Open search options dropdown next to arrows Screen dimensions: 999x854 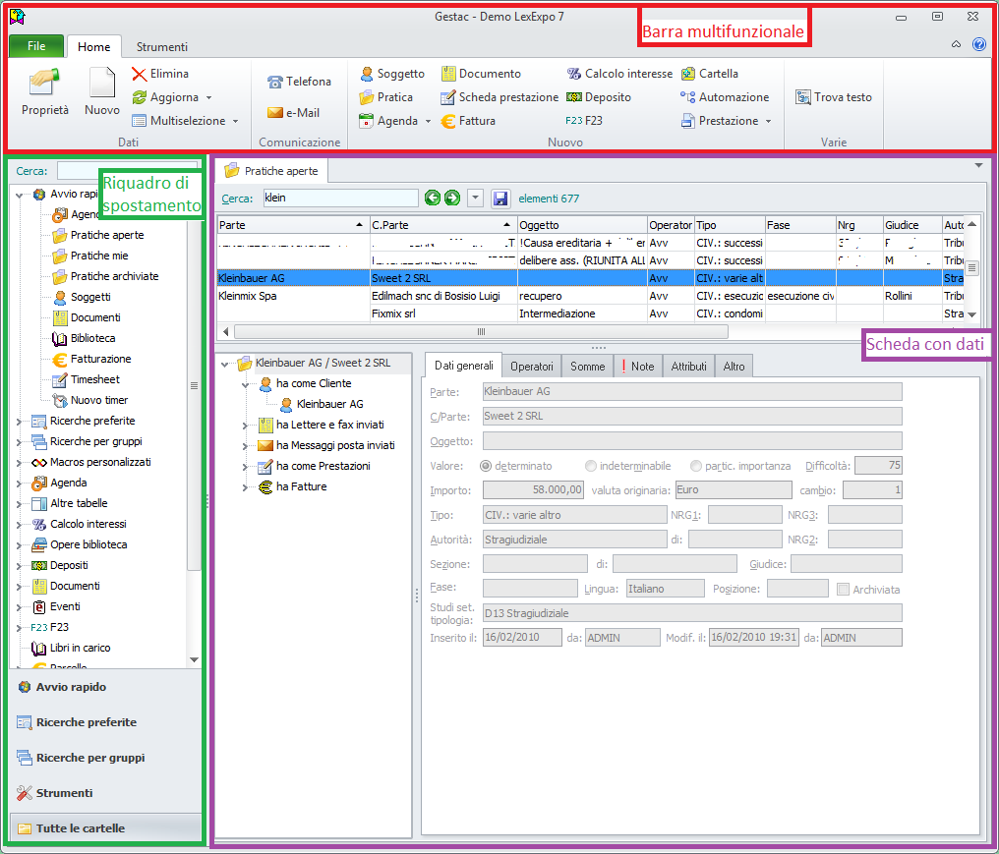coord(475,199)
